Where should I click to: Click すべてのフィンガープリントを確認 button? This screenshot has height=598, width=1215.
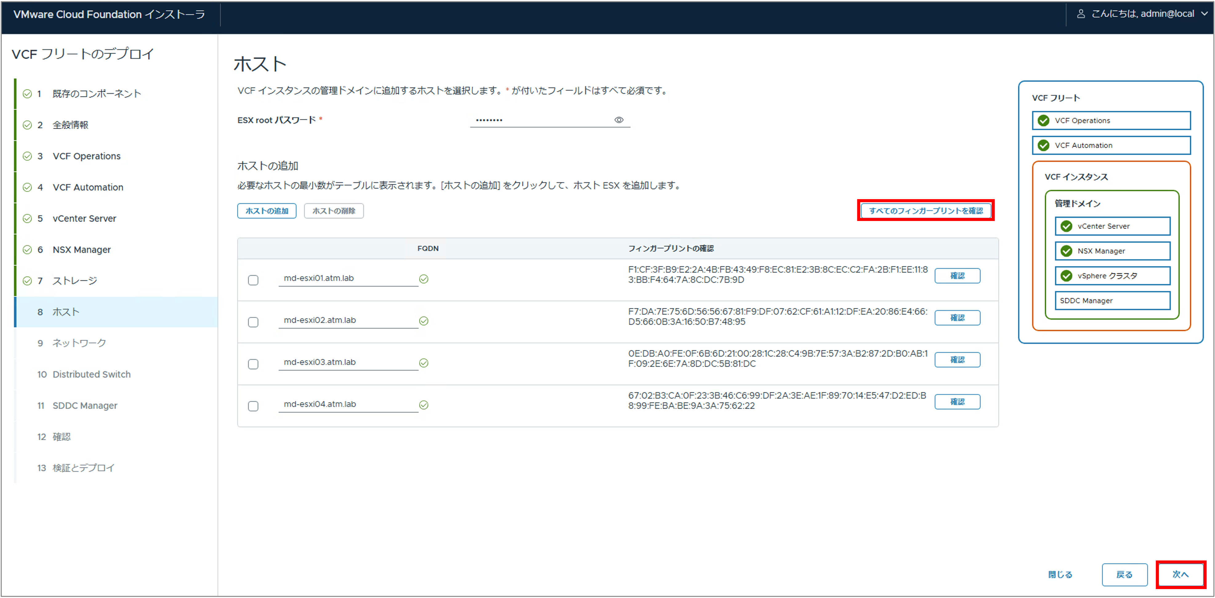coord(926,210)
